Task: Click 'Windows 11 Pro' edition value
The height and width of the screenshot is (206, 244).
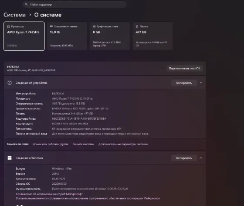Action: pyautogui.click(x=62, y=169)
